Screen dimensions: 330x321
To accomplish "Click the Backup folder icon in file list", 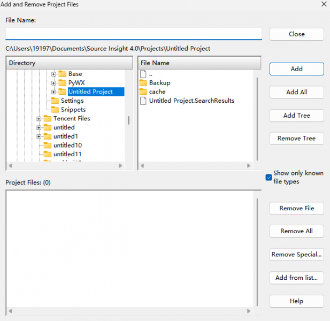I will [x=143, y=83].
